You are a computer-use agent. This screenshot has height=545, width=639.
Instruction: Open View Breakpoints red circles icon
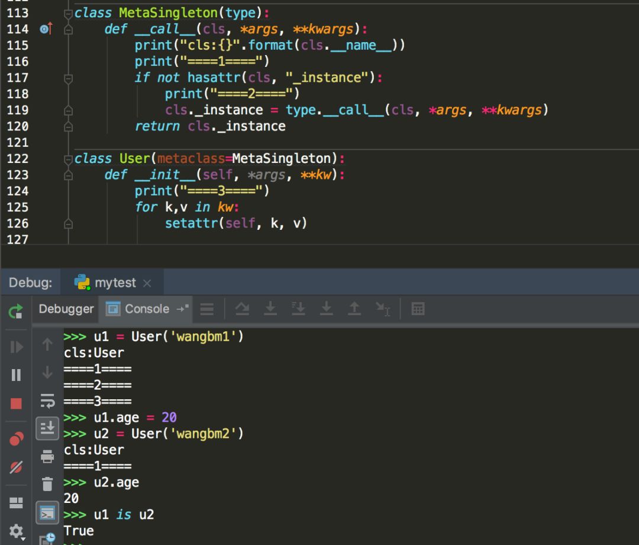click(x=17, y=439)
